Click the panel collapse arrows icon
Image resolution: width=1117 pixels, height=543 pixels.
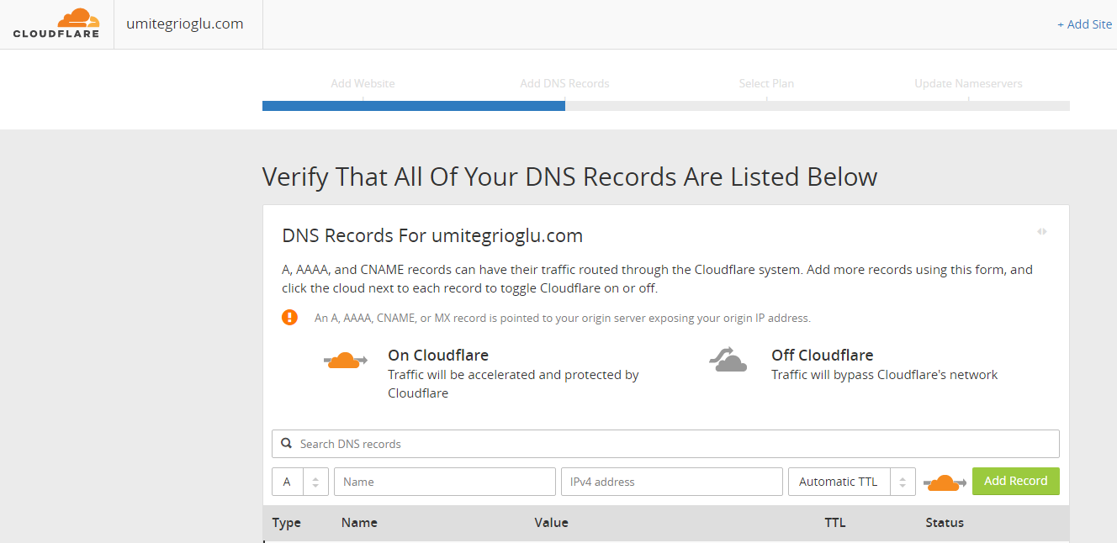(1042, 231)
